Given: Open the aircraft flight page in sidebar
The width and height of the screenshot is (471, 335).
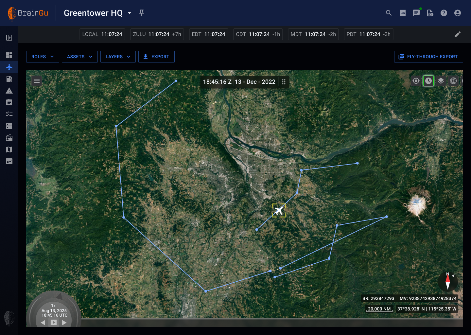Looking at the screenshot, I should click(9, 67).
